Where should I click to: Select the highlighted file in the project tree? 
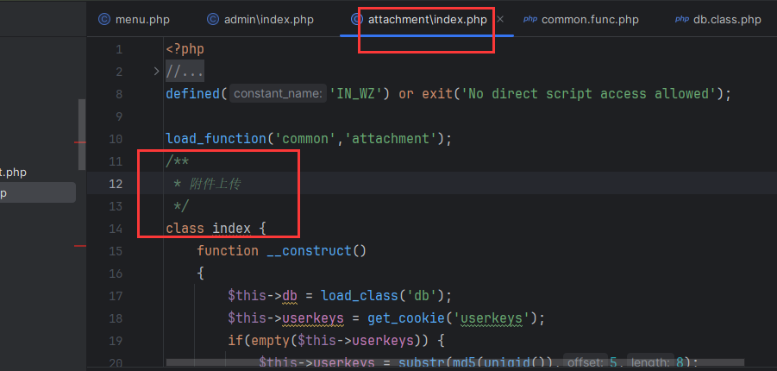(34, 193)
